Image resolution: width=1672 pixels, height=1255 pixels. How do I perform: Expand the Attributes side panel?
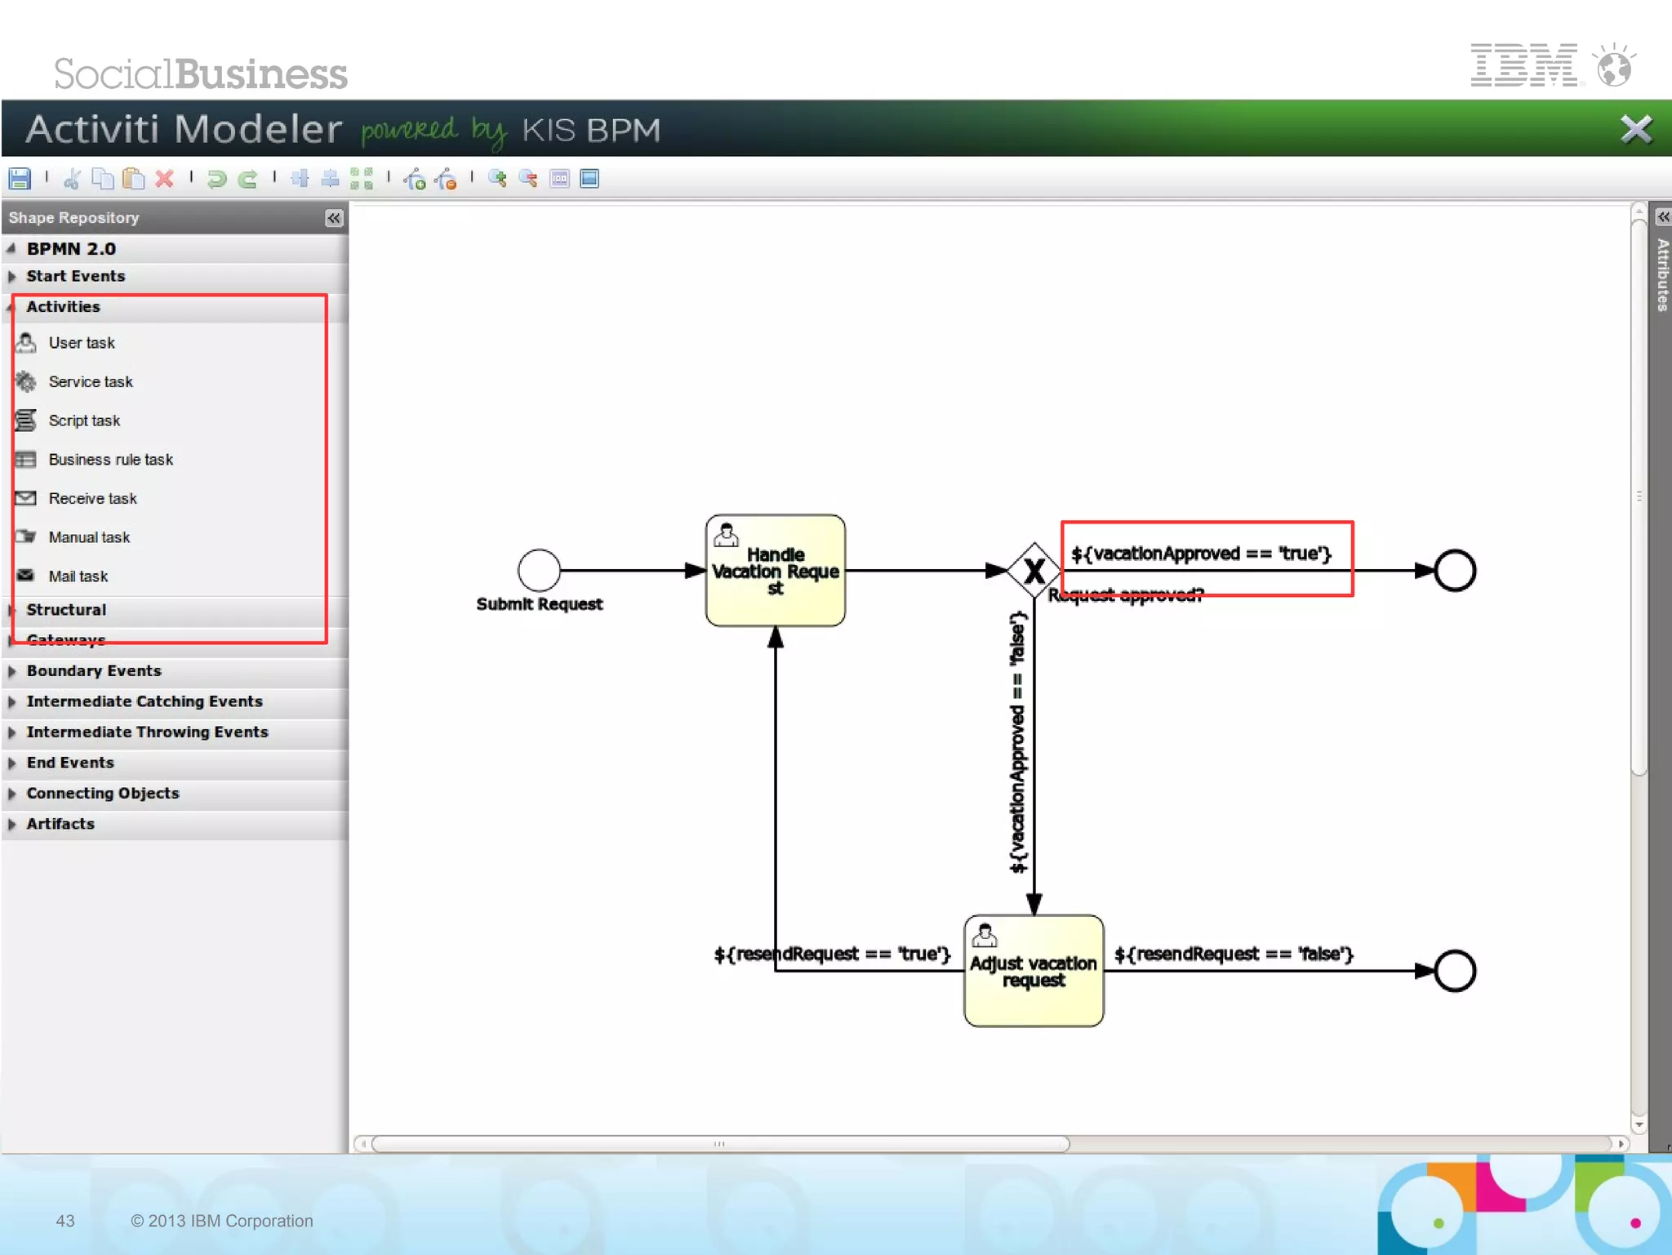[1662, 217]
